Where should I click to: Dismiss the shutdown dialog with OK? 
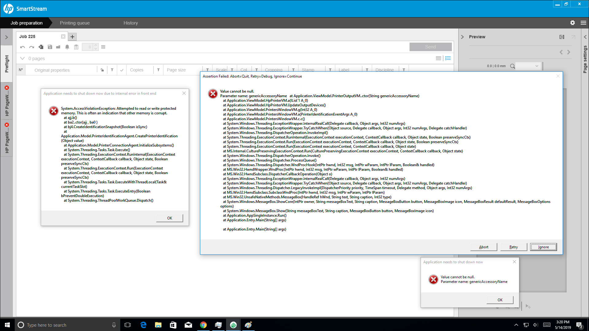(x=500, y=300)
